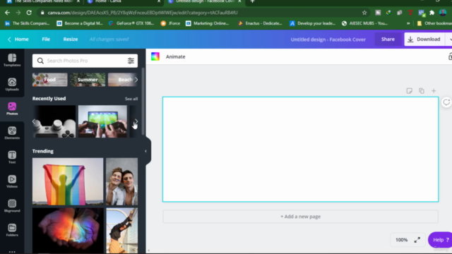The image size is (452, 254).
Task: Show next recently used photos
Action: 136,121
